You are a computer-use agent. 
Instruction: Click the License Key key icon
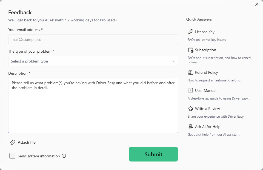pyautogui.click(x=191, y=32)
